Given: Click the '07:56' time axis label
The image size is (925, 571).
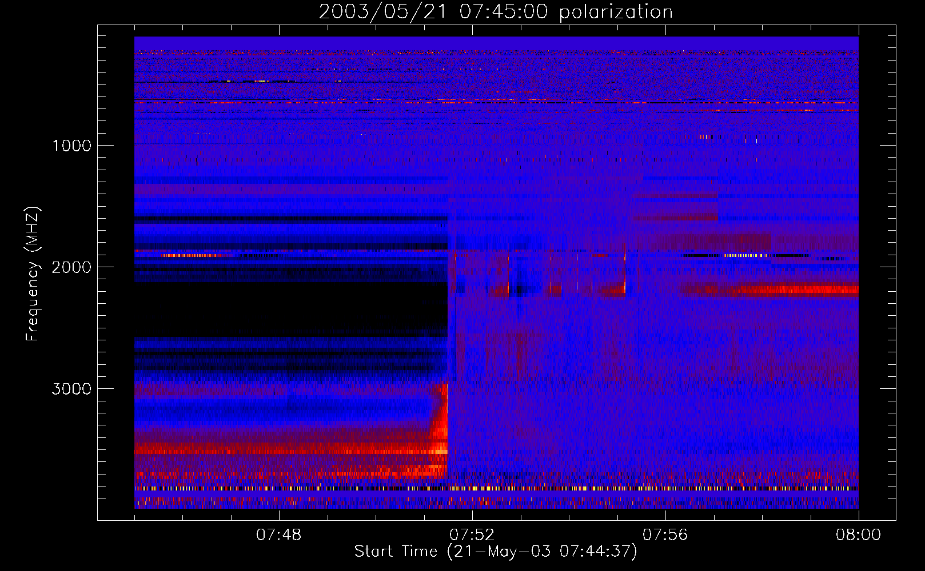Looking at the screenshot, I should [665, 535].
